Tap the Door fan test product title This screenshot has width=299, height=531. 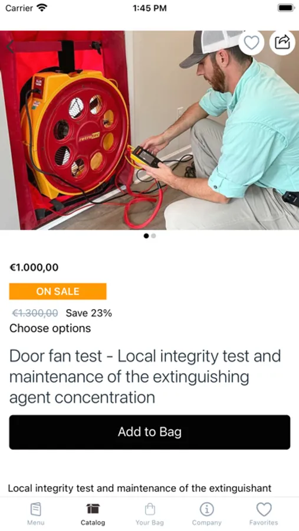point(145,376)
